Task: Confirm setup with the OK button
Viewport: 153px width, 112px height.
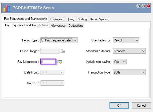Action: point(119,106)
